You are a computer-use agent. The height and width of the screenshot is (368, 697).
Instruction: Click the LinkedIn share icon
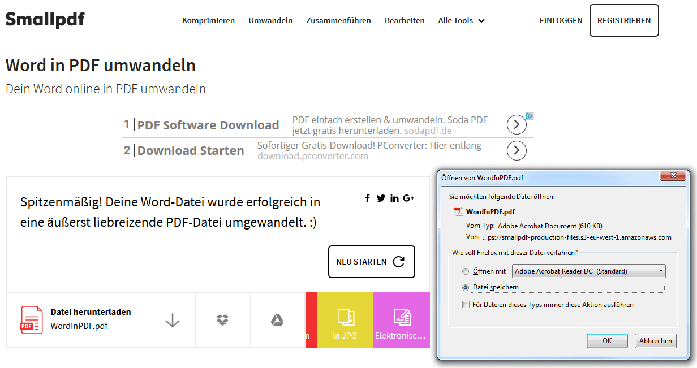(395, 198)
